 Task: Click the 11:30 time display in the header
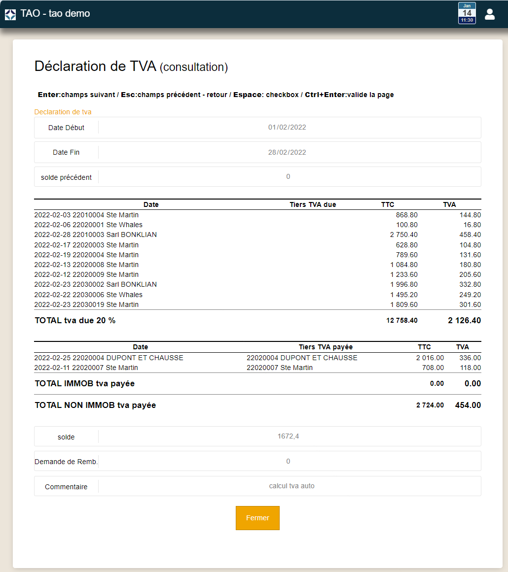pyautogui.click(x=467, y=20)
